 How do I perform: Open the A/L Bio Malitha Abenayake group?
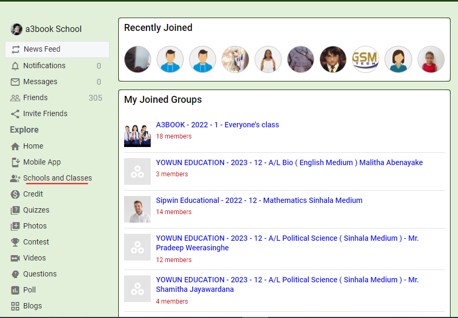pyautogui.click(x=289, y=162)
